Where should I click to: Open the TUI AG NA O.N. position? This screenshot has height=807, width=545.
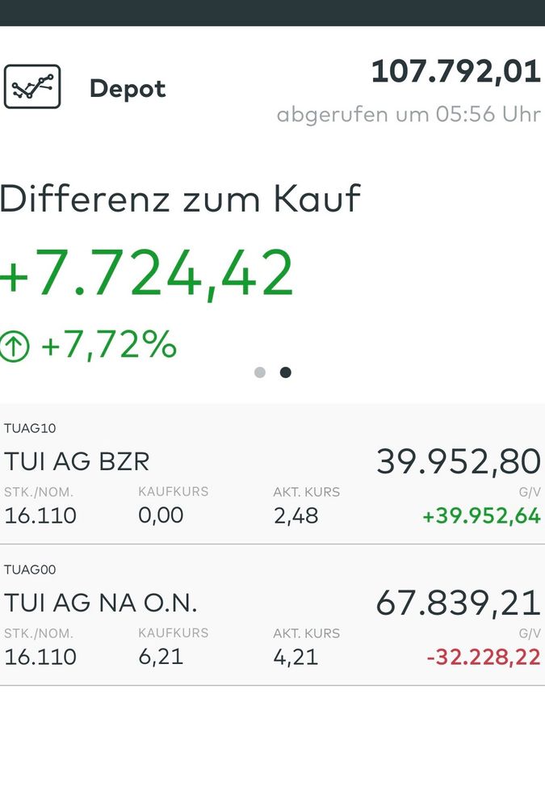(101, 603)
